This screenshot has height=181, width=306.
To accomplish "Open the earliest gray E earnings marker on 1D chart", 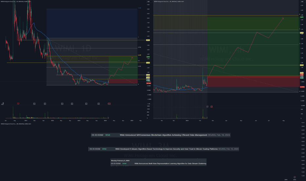I will 34,104.
